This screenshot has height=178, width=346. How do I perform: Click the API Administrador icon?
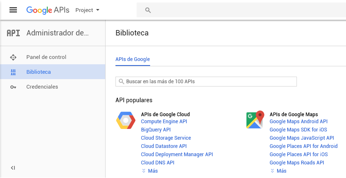coord(13,33)
